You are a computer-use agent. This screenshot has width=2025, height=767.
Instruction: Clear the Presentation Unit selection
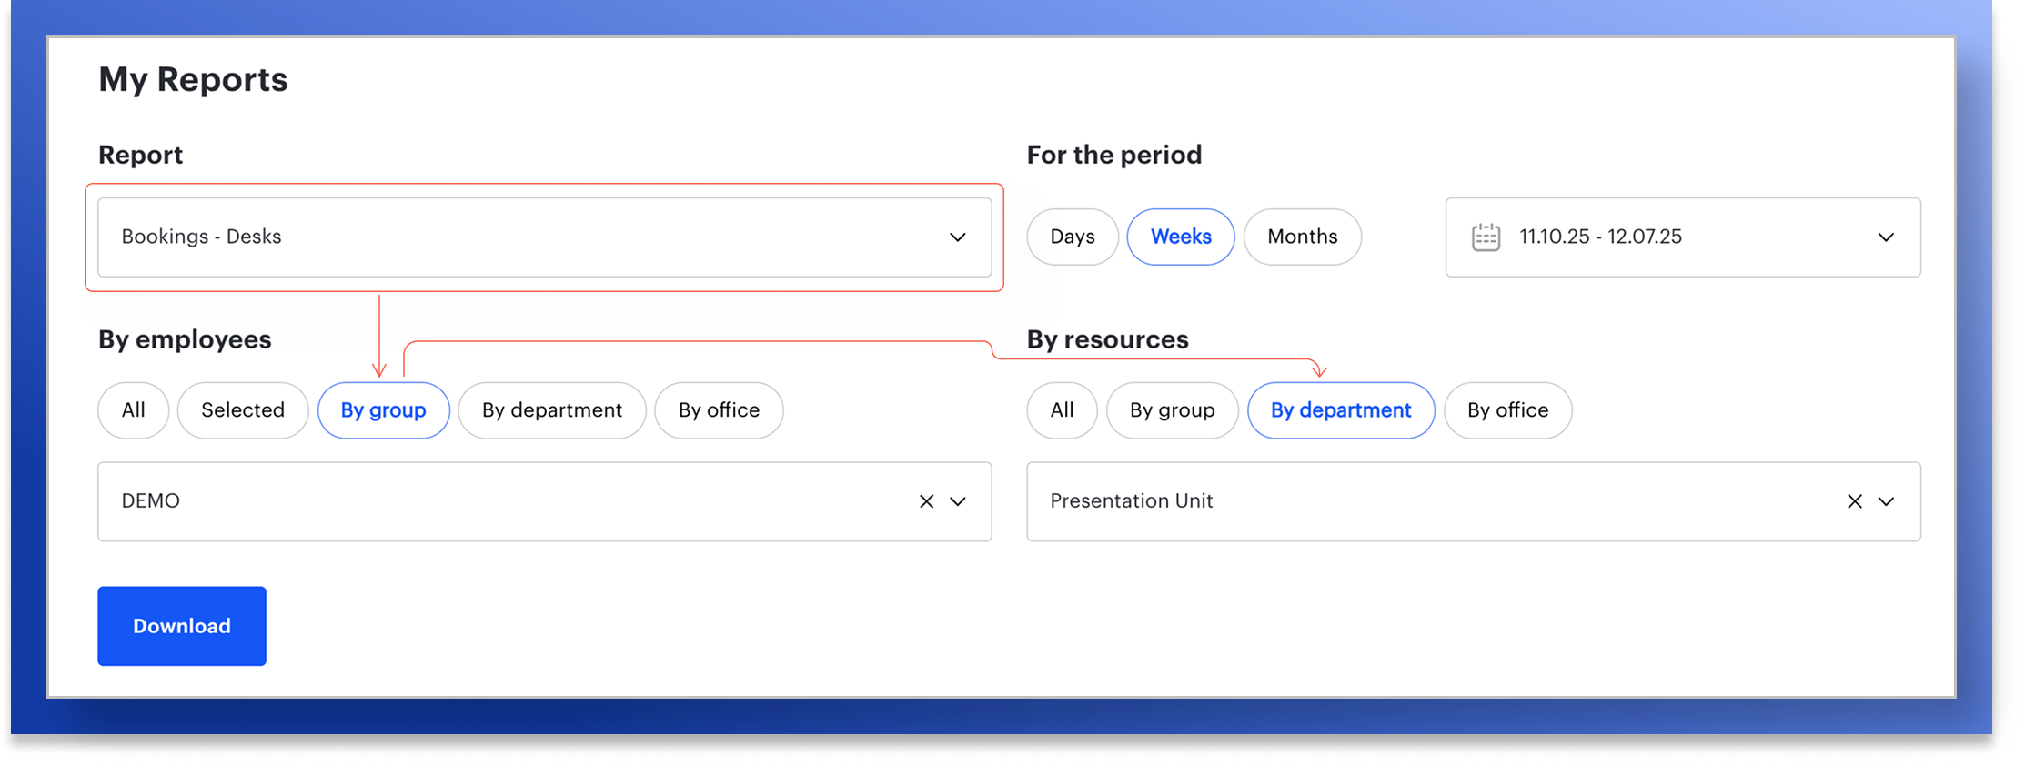point(1854,501)
